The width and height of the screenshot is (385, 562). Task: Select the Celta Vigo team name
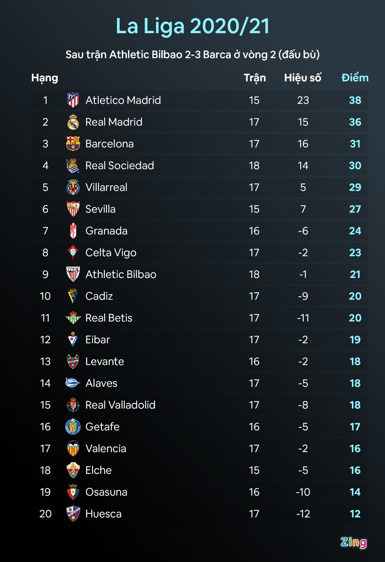pyautogui.click(x=111, y=253)
